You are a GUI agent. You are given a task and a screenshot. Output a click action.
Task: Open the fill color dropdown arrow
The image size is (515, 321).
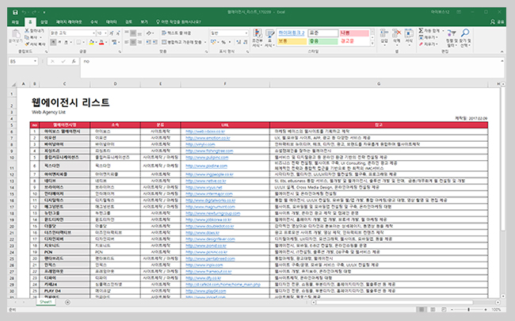[96, 42]
